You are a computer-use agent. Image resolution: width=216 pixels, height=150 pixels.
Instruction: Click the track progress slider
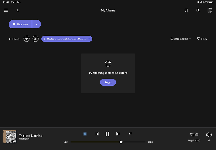pos(108,142)
